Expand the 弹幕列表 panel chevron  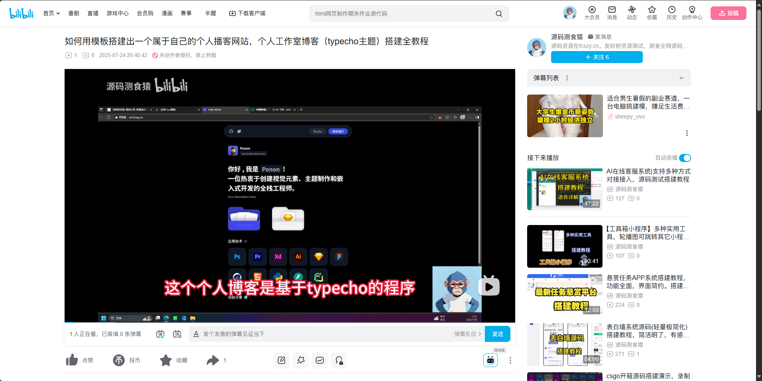point(681,78)
